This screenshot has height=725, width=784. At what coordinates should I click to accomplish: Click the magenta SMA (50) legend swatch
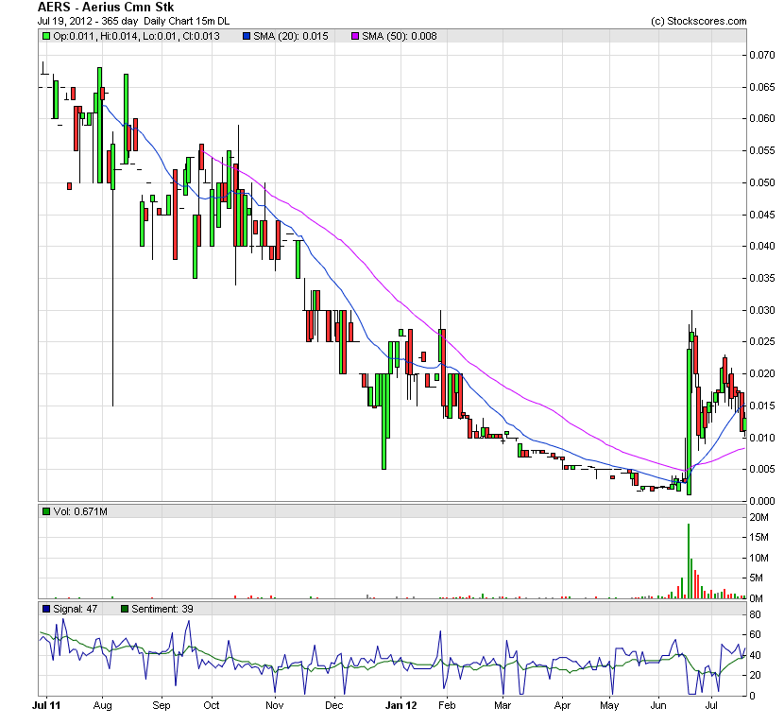point(355,36)
